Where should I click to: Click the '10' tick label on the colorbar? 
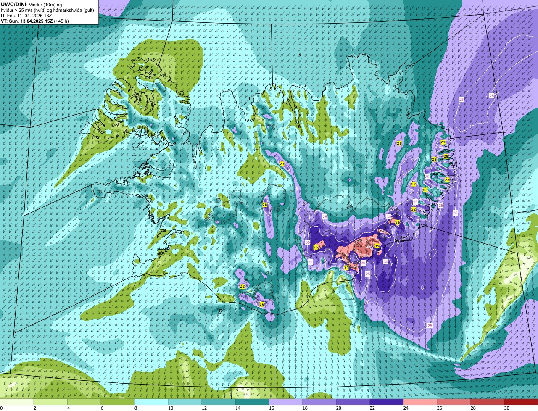click(x=171, y=408)
